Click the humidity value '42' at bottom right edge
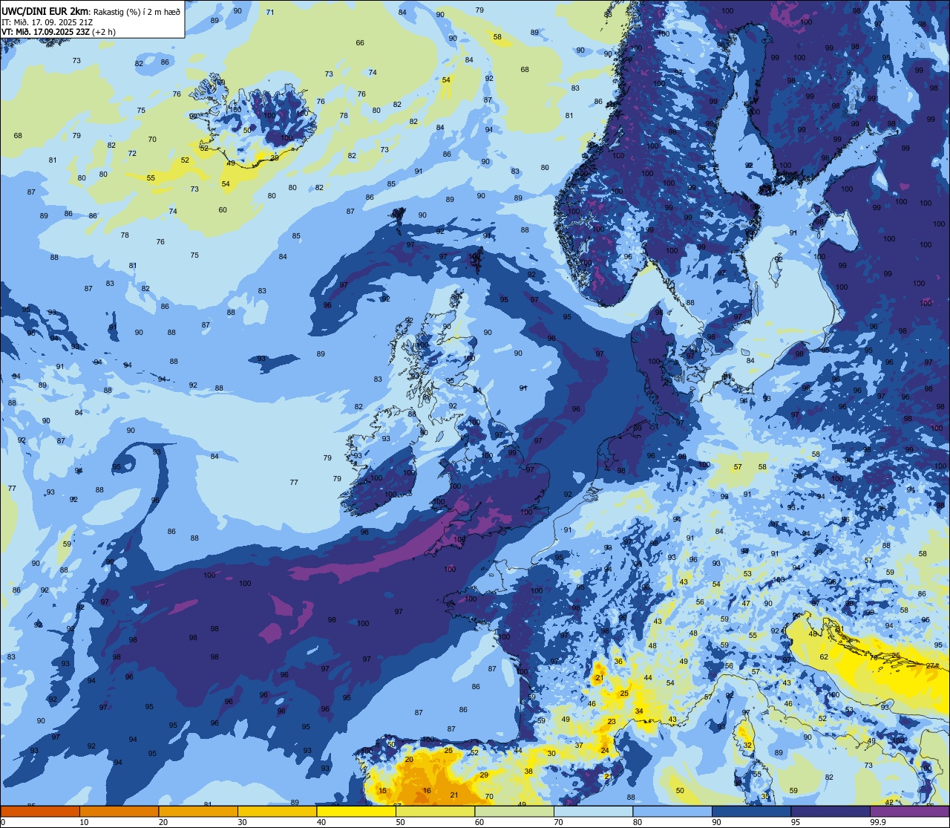 click(889, 802)
